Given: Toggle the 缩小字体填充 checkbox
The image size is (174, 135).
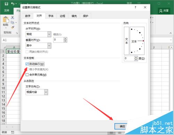Looking at the screenshot, I should point(27,69).
